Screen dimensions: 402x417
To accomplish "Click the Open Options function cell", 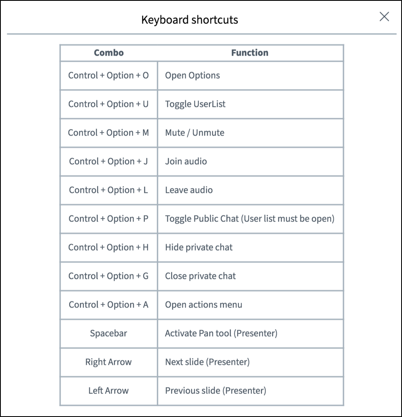I will tap(193, 75).
